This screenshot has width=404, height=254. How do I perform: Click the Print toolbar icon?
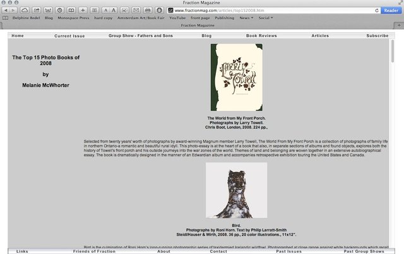(147, 11)
